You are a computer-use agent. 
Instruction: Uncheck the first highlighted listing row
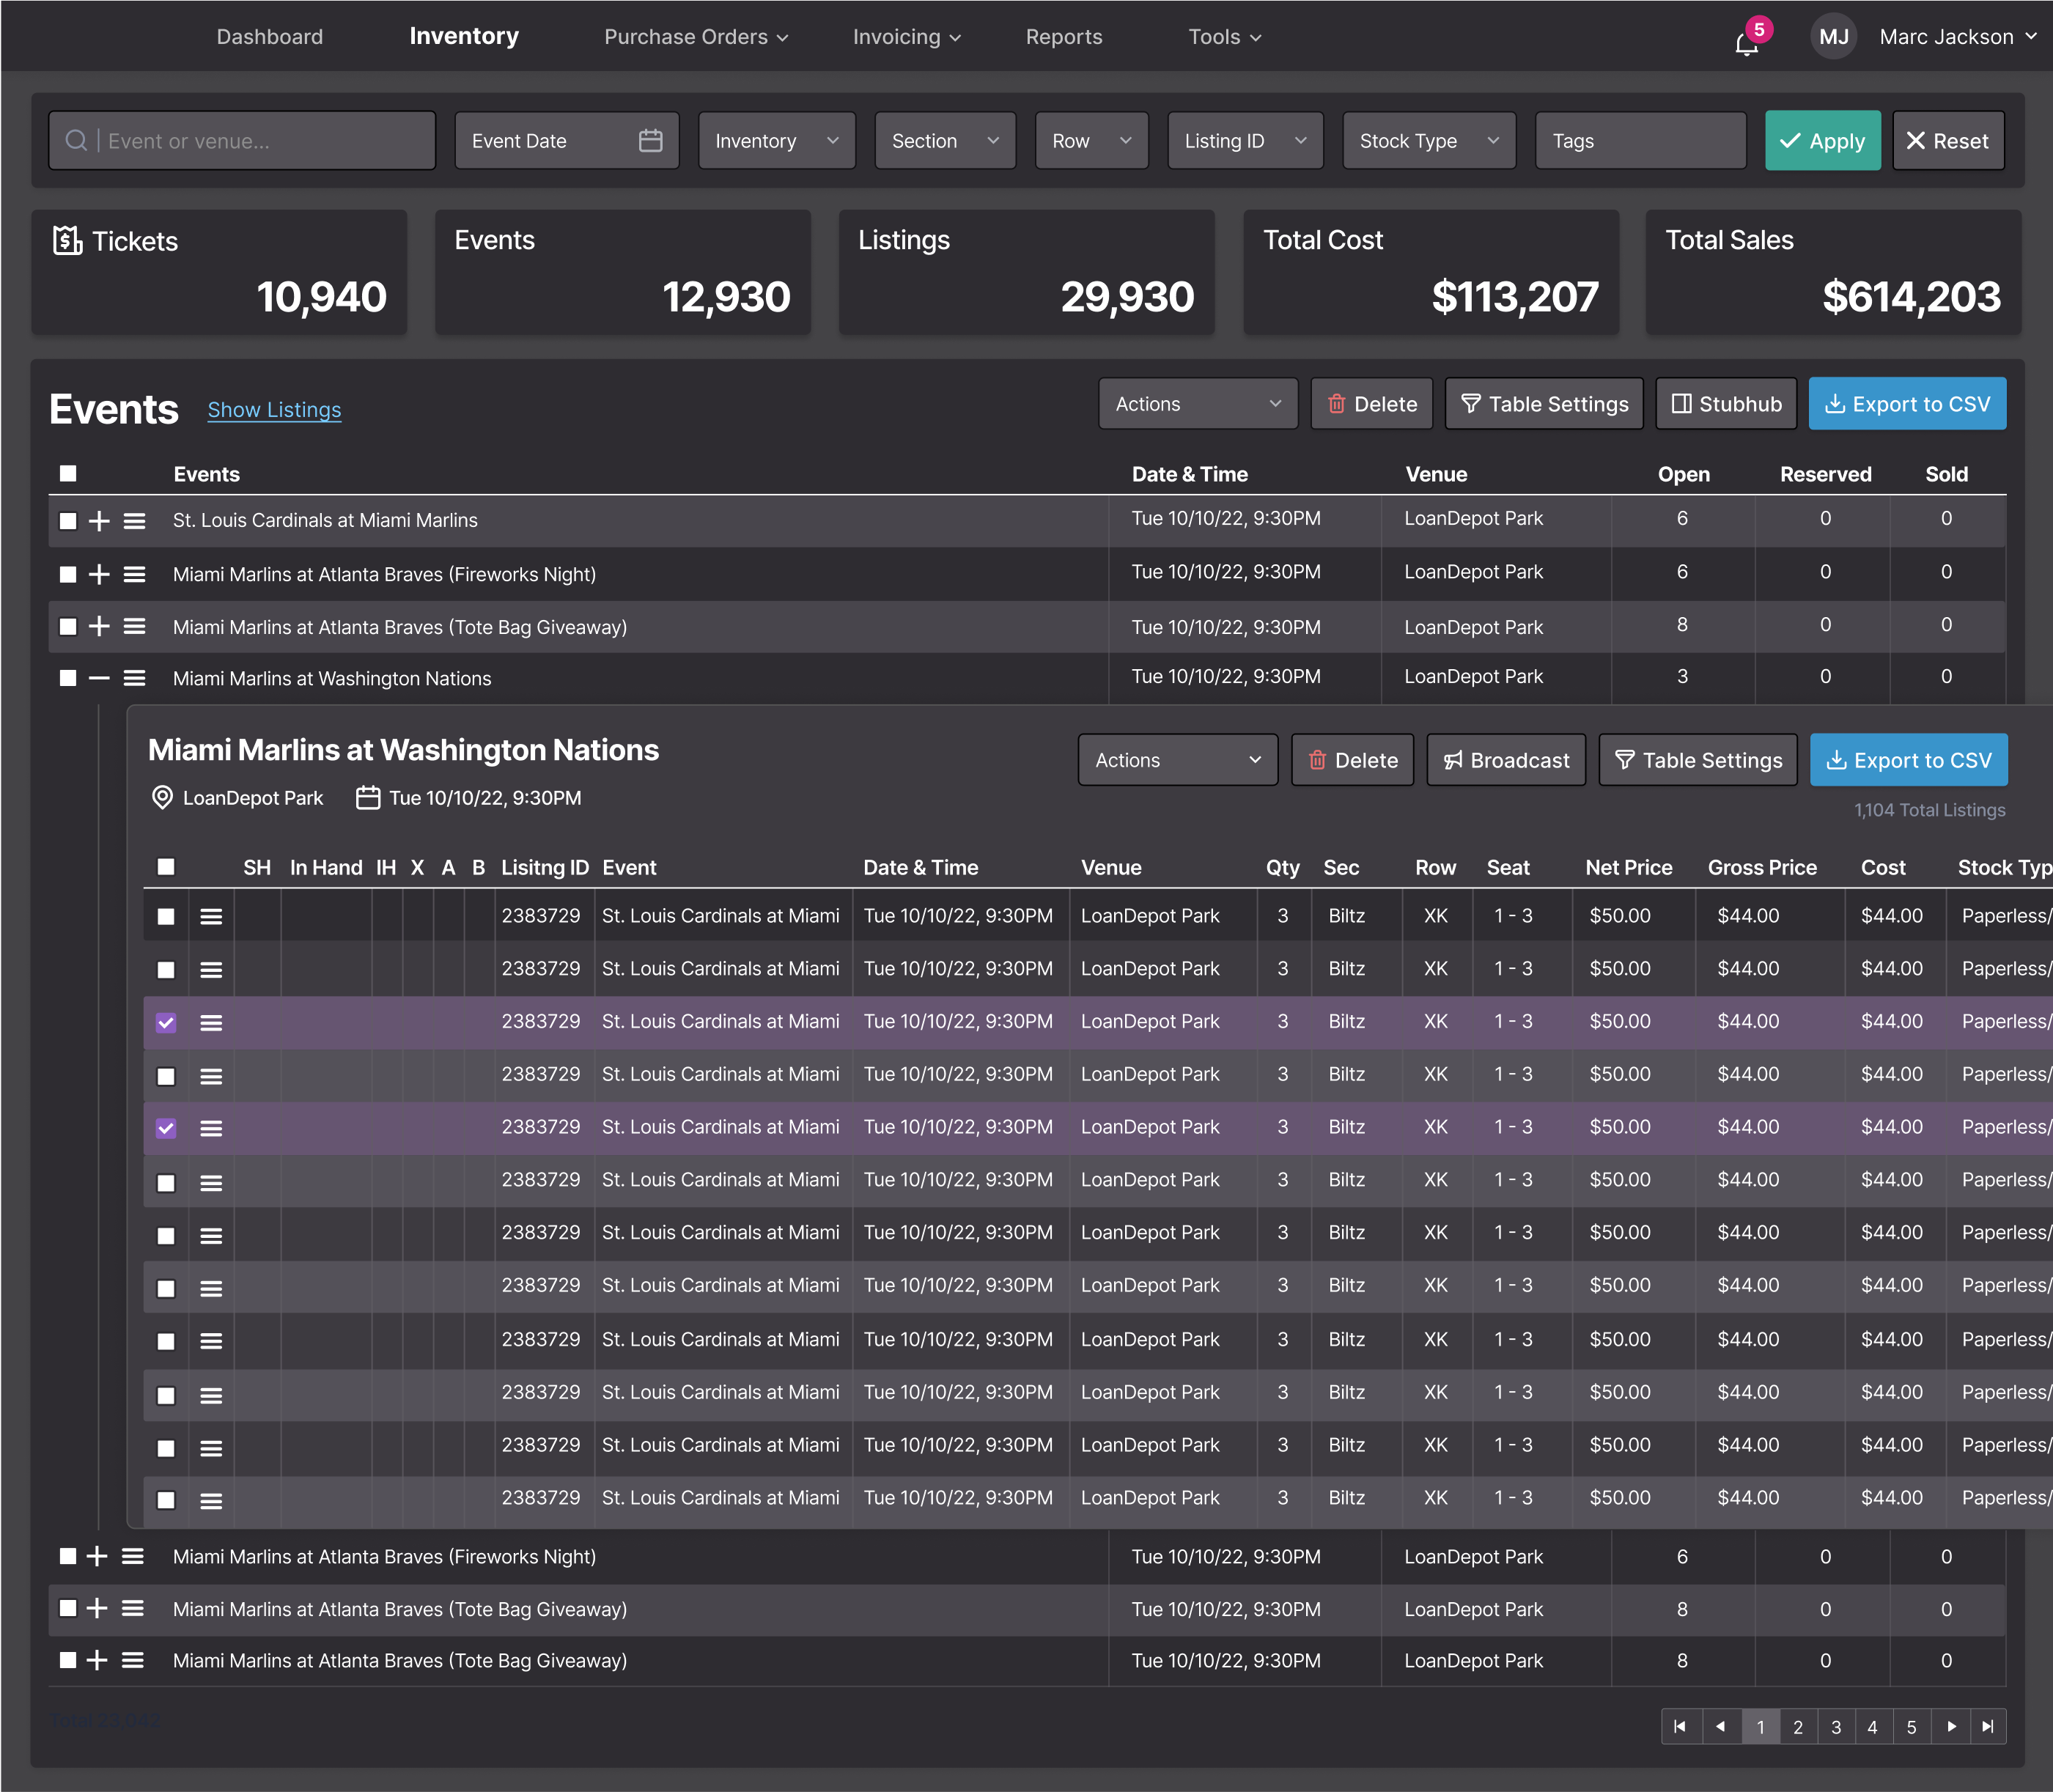(166, 1022)
